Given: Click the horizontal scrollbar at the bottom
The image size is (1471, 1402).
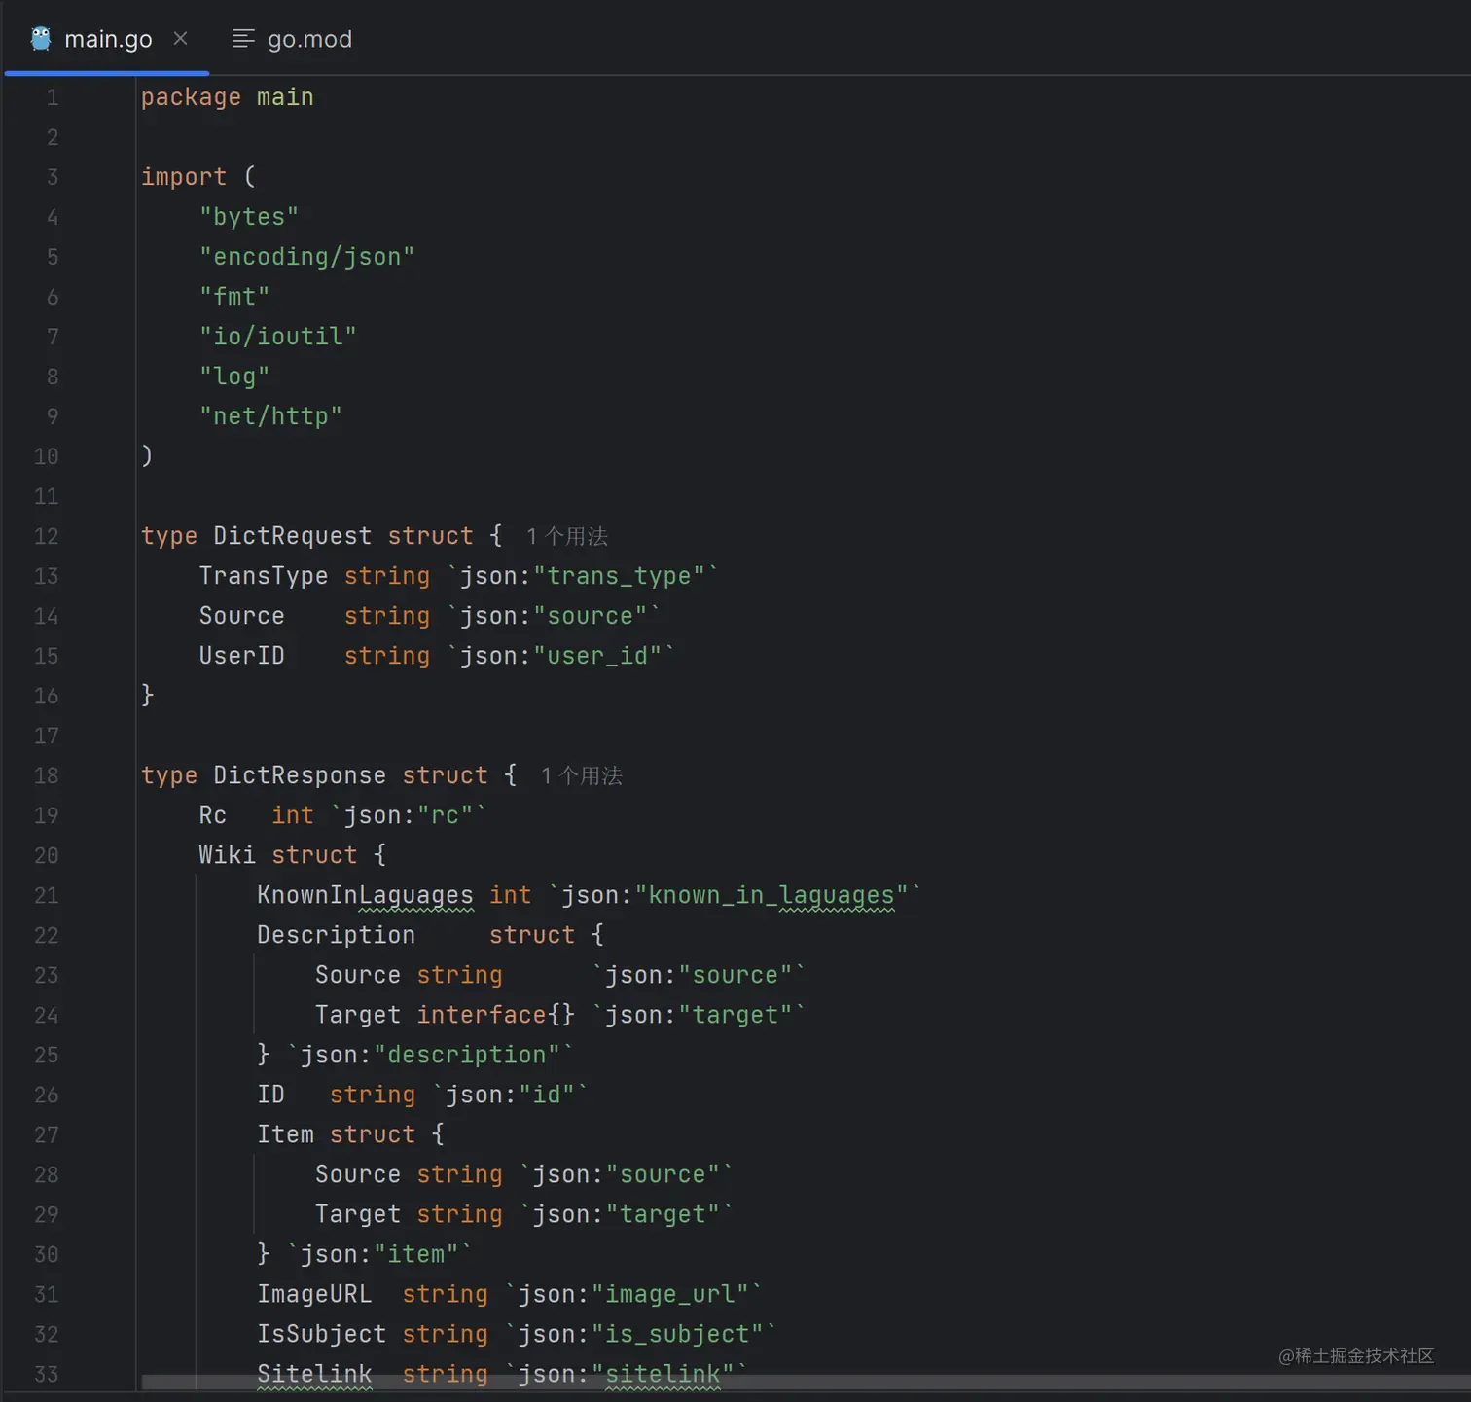Looking at the screenshot, I should click(806, 1383).
